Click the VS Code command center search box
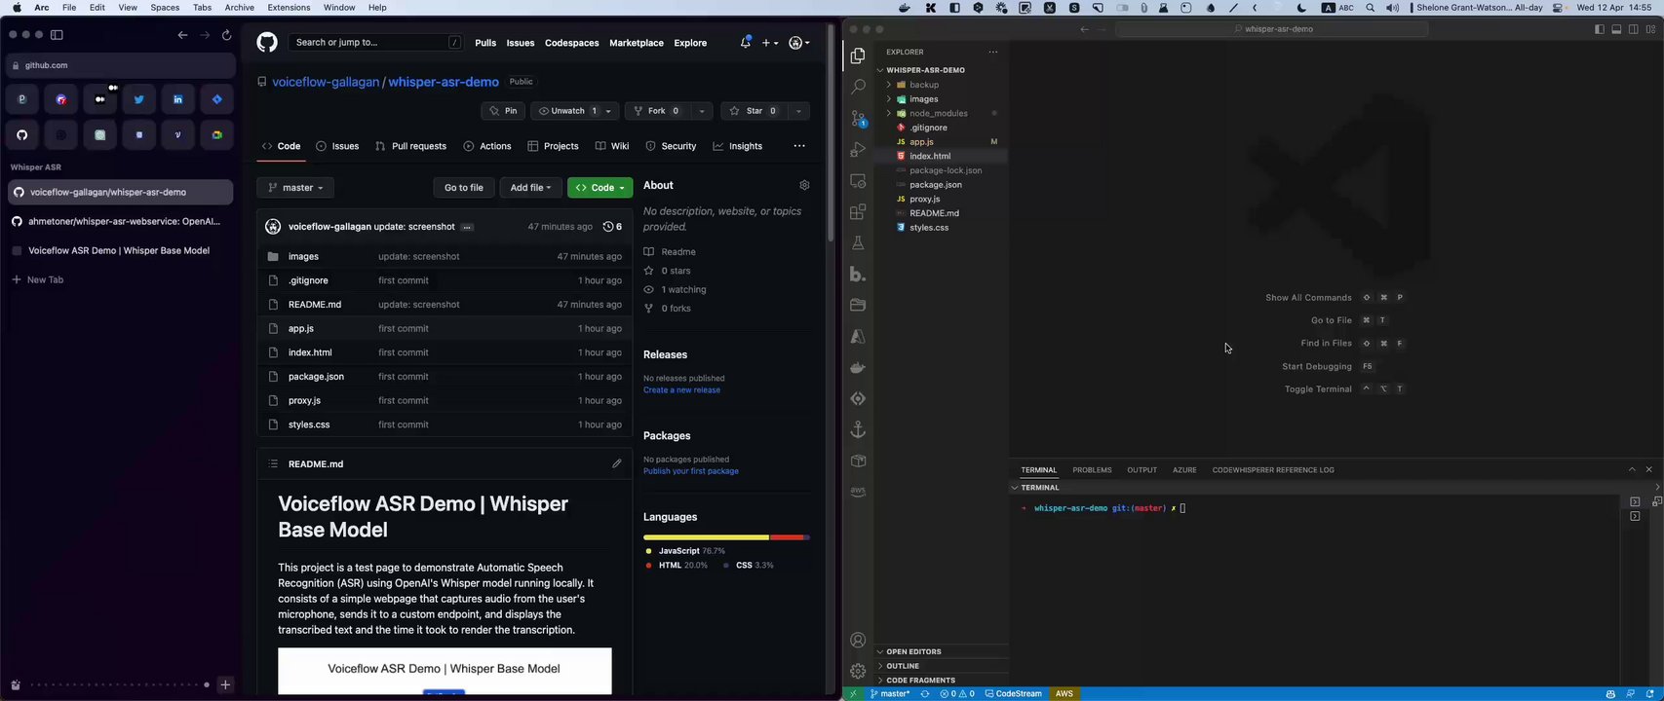 [x=1272, y=29]
